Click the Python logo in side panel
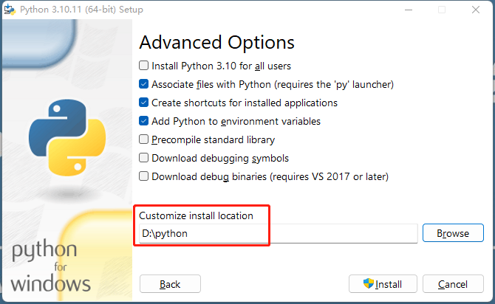This screenshot has height=304, width=495. pyautogui.click(x=67, y=137)
